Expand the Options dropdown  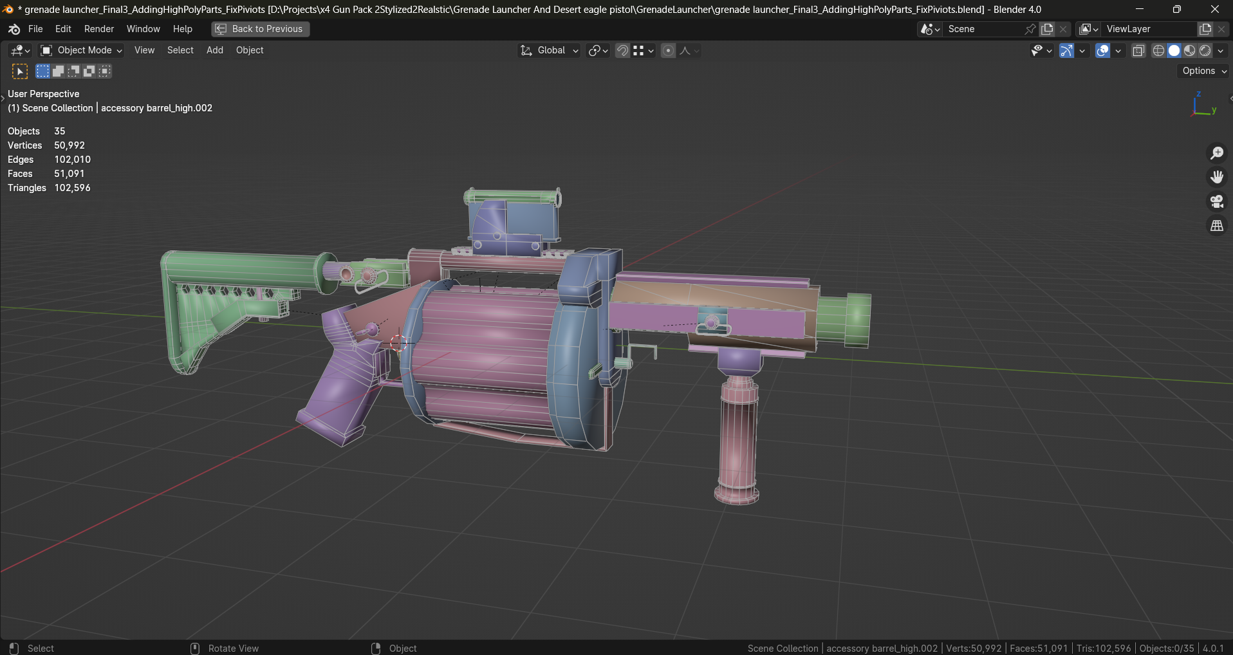(1203, 71)
